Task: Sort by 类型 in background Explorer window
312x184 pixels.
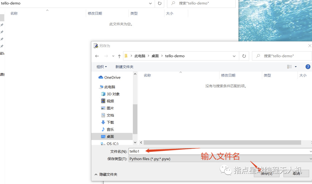Action: click(134, 13)
